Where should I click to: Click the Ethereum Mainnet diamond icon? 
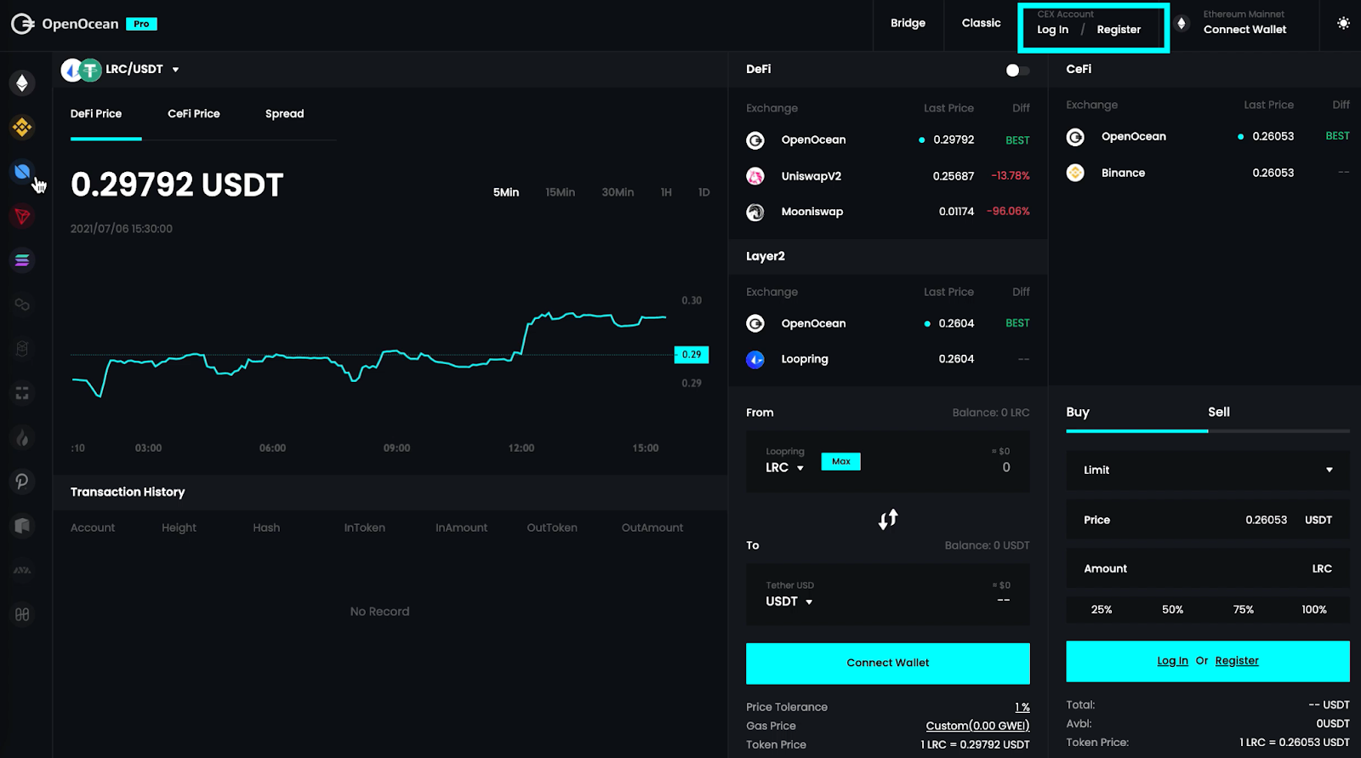(x=1181, y=24)
